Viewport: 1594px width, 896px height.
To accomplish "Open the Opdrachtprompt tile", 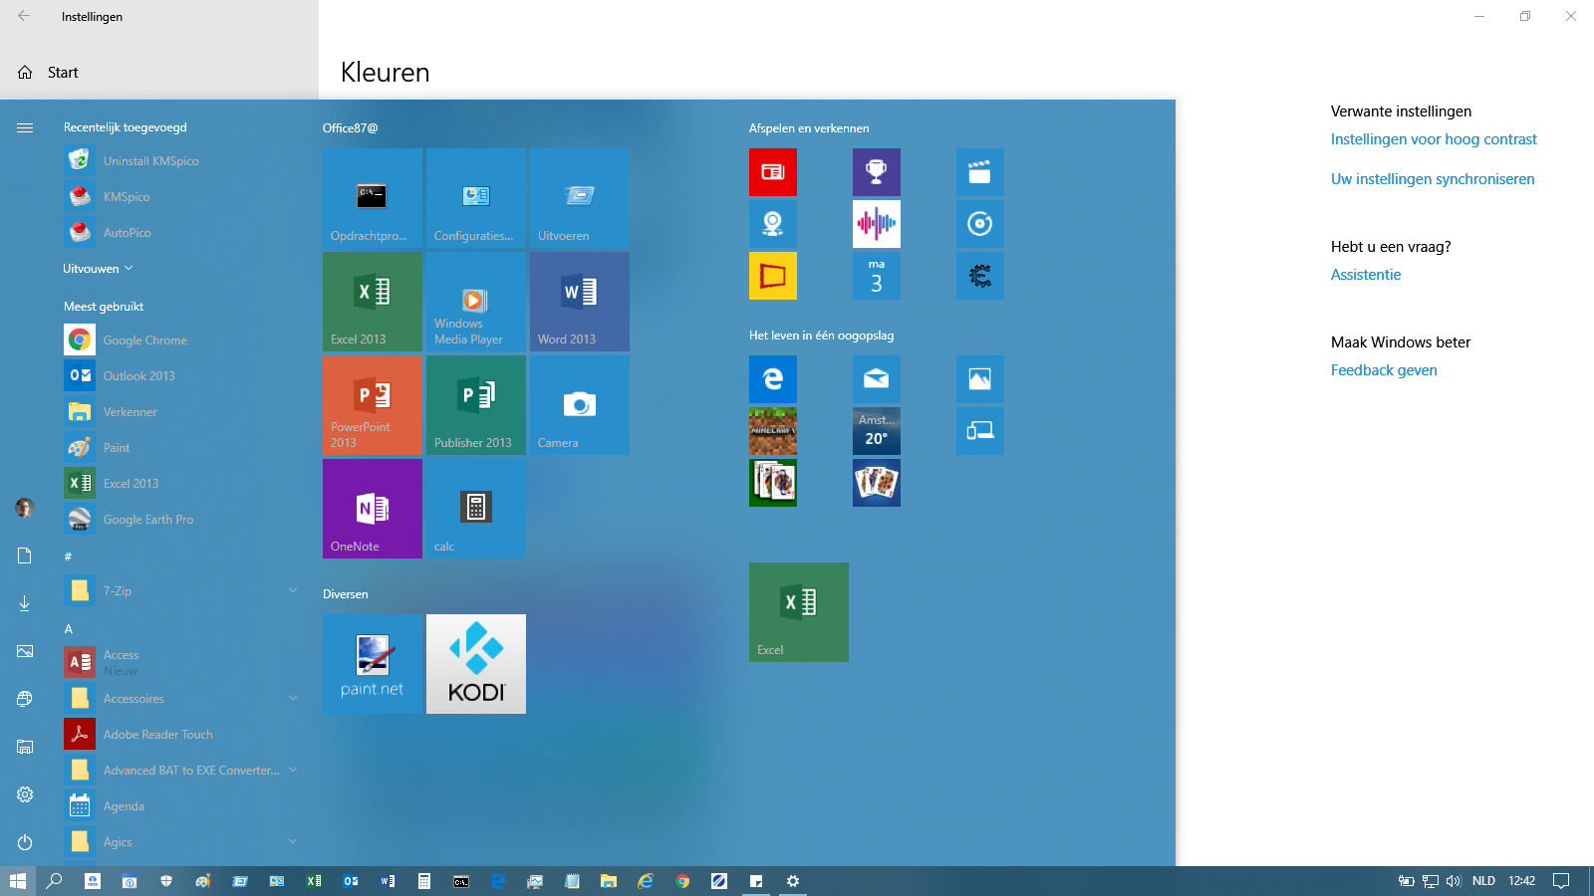I will click(373, 198).
